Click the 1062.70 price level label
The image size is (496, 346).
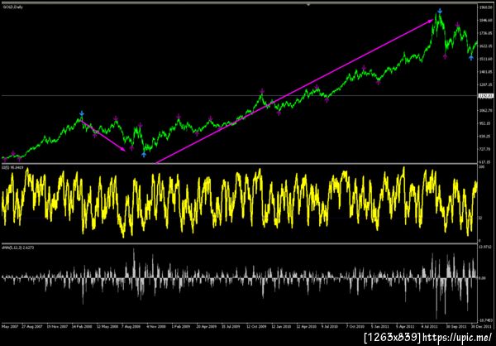[x=486, y=111]
